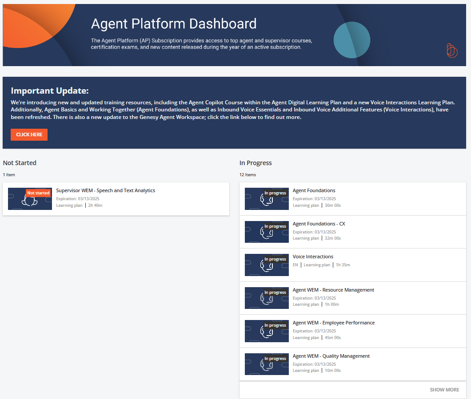Open Agent WEM - Quality Management thumbnail
The height and width of the screenshot is (399, 471).
(x=267, y=364)
